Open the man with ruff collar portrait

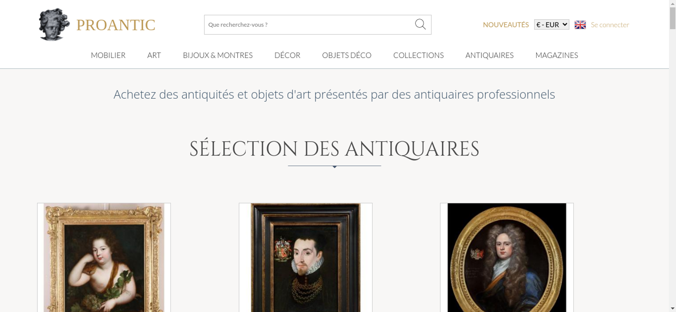(x=306, y=258)
